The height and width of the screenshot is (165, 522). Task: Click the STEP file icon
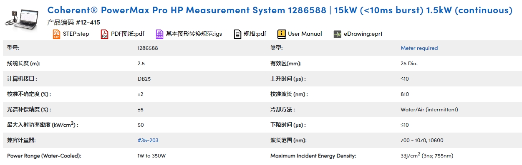tap(56, 34)
